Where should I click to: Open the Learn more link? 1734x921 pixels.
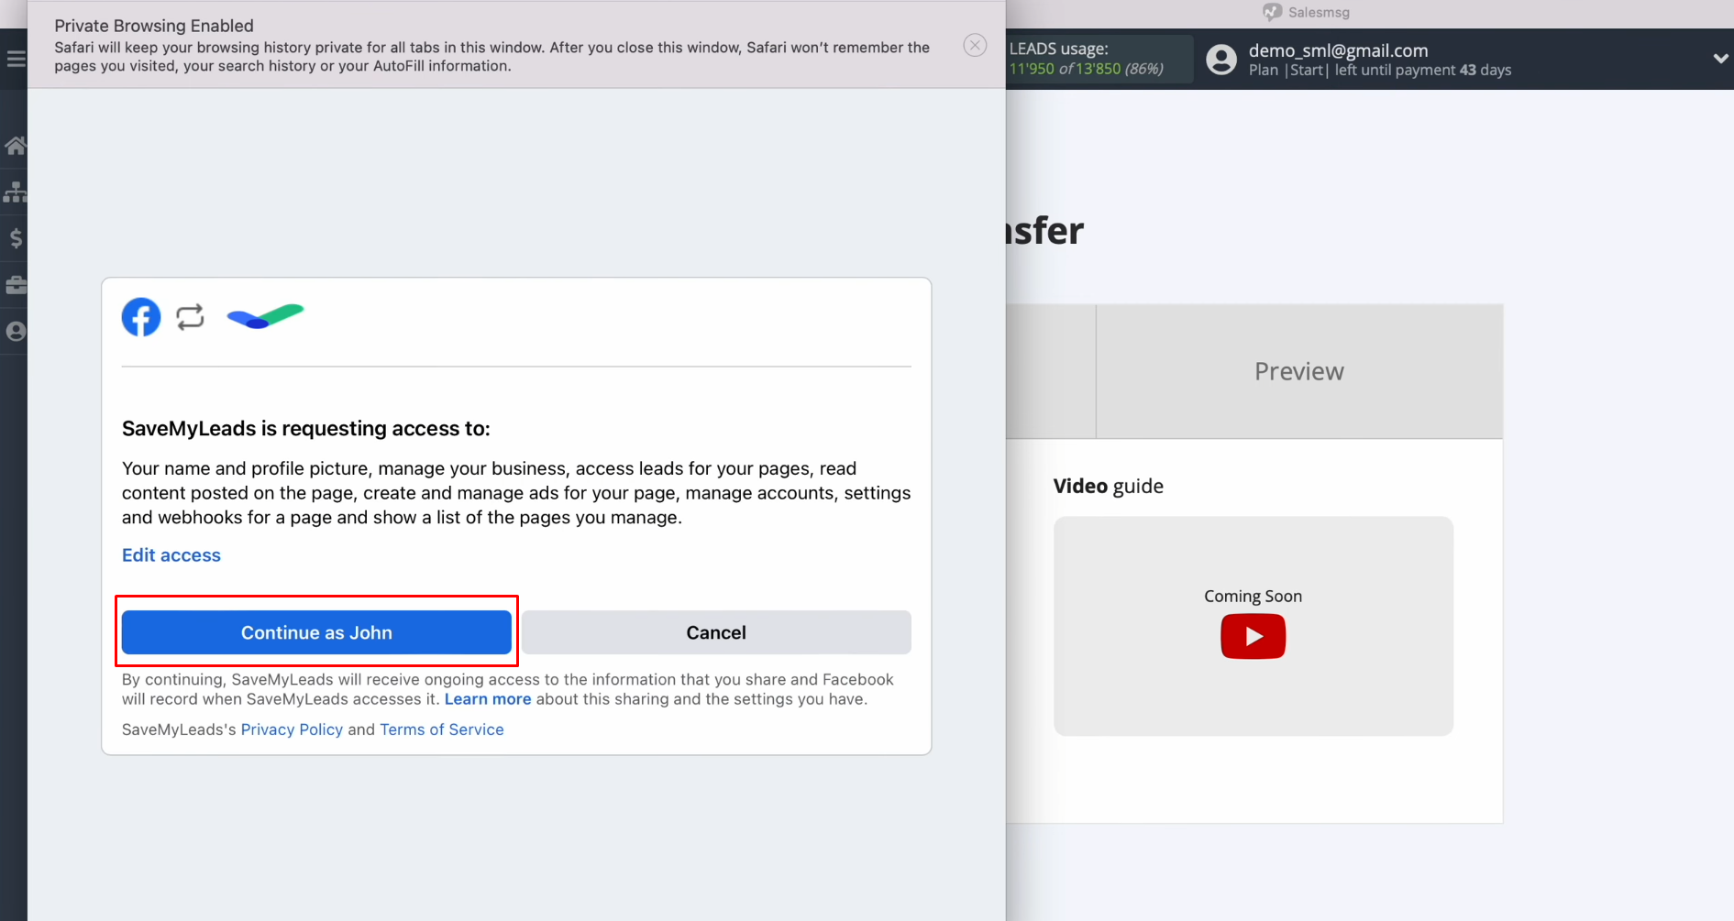tap(488, 699)
